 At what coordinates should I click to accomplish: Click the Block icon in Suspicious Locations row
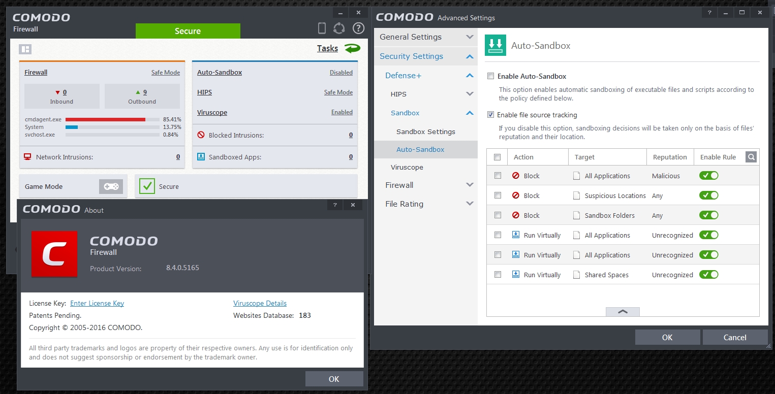point(516,195)
